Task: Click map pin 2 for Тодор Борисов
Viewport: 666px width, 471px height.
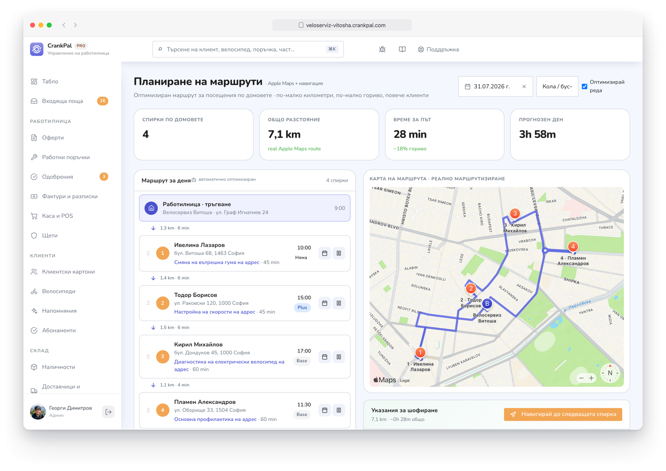Action: pos(471,288)
